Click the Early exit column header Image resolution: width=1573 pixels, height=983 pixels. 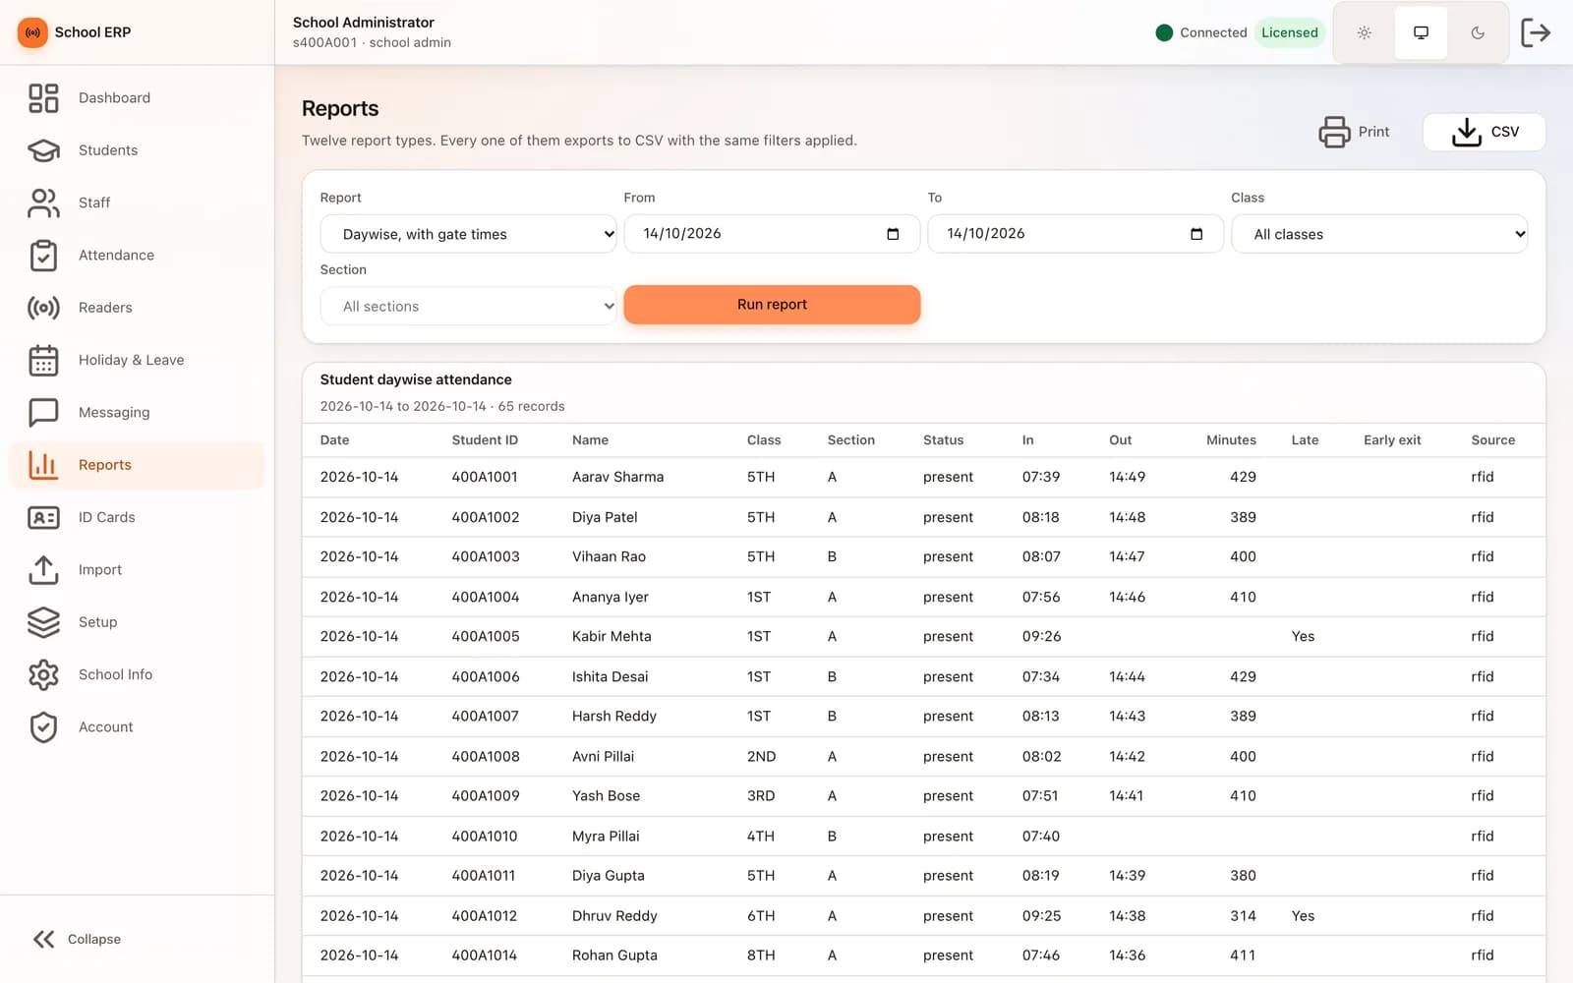tap(1392, 440)
